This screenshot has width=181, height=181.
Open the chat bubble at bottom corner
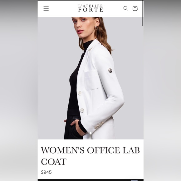click(135, 180)
